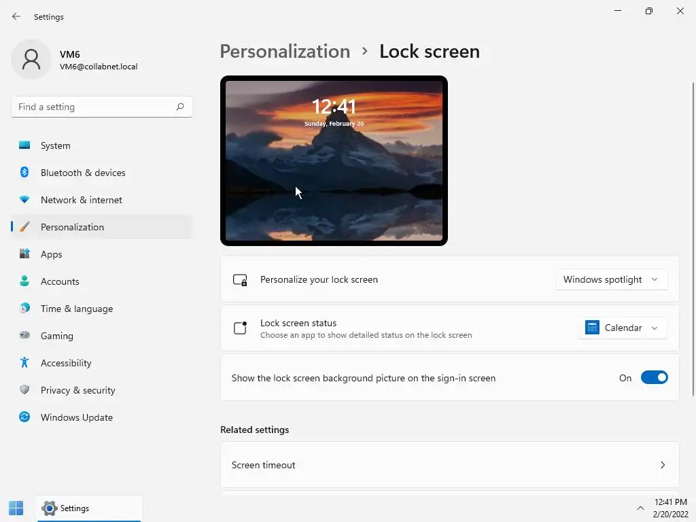Viewport: 696px width, 522px height.
Task: Select Personalization in the sidebar
Action: pyautogui.click(x=102, y=227)
